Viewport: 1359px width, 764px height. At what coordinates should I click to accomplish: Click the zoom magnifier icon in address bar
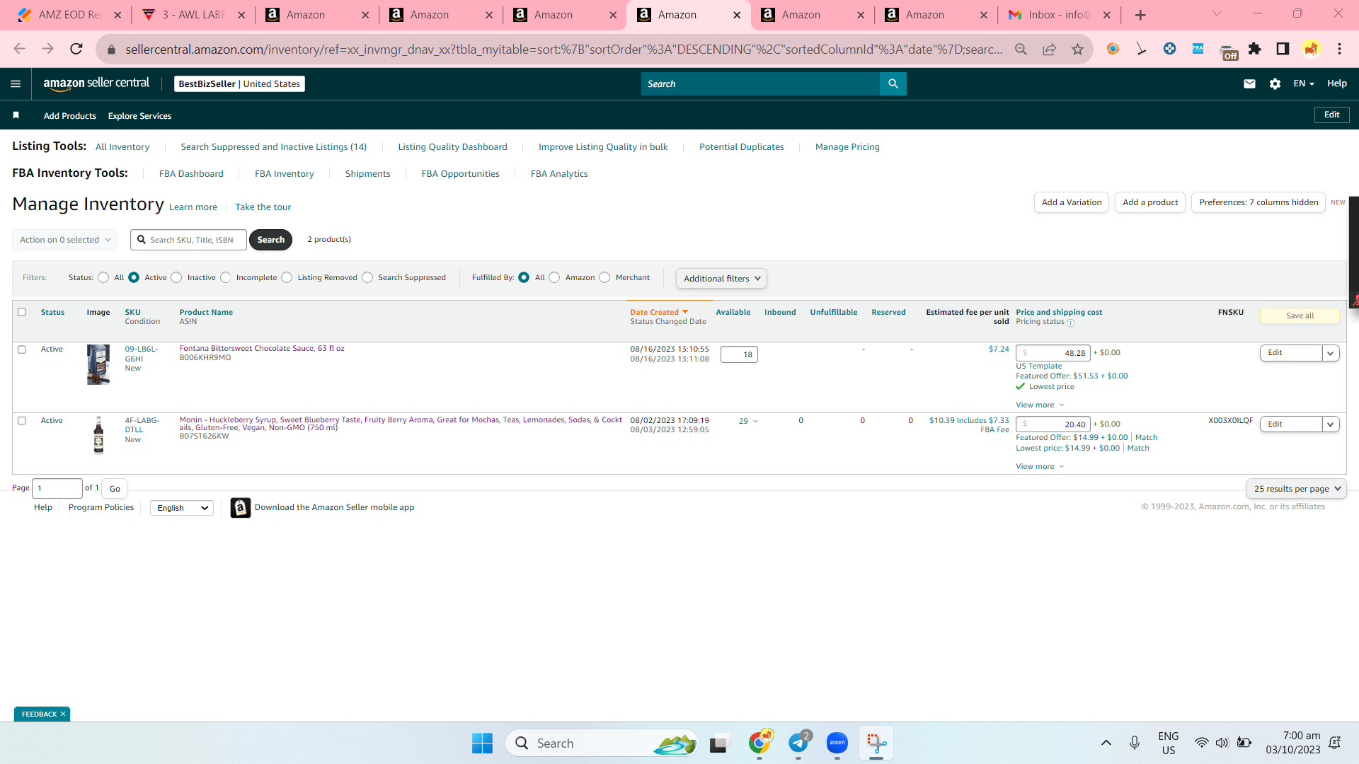(x=1021, y=49)
